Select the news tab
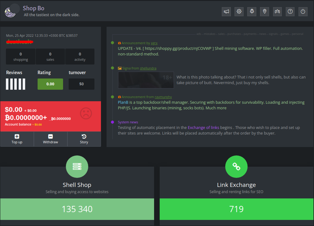314x226 pixels. point(263,34)
